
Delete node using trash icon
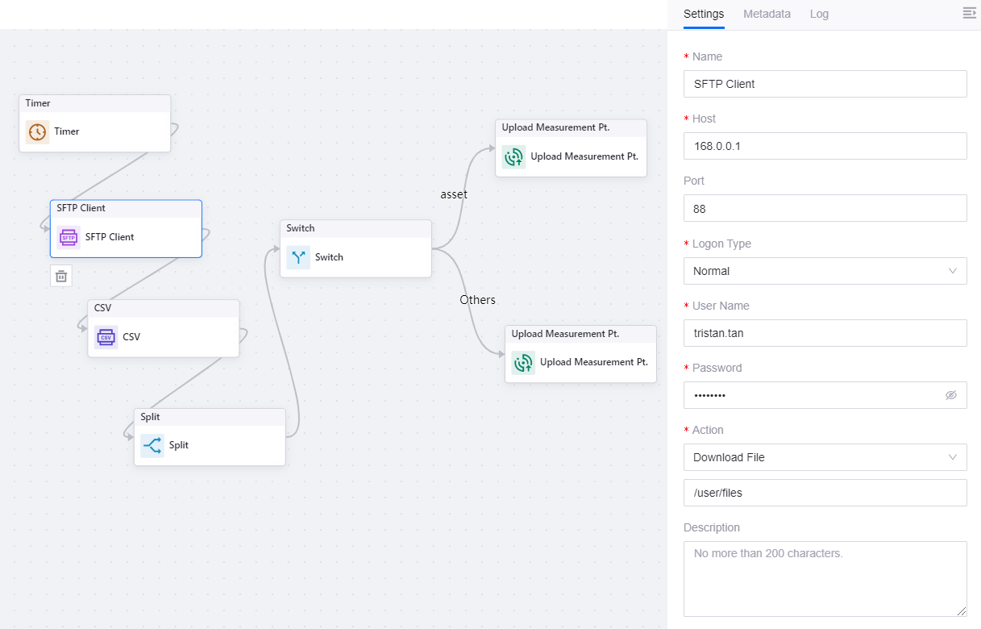pos(60,277)
